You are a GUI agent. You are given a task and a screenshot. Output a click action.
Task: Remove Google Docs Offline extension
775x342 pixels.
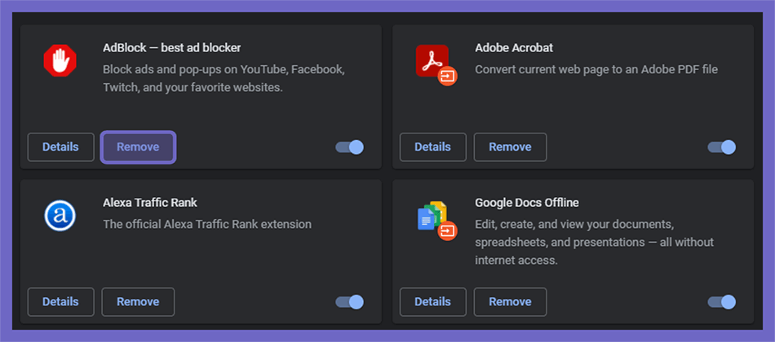510,301
